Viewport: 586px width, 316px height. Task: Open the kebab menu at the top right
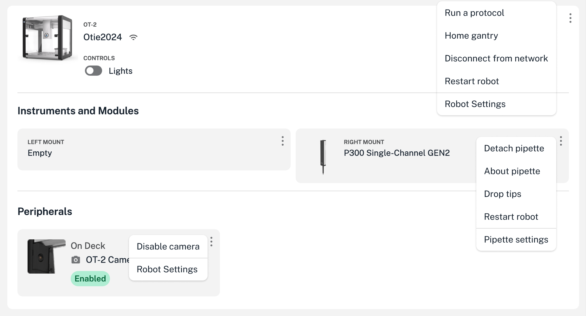[570, 18]
